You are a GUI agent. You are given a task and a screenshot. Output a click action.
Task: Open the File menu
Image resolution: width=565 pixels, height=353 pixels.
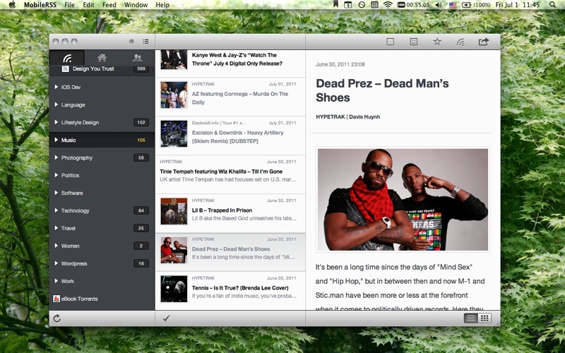pos(69,5)
